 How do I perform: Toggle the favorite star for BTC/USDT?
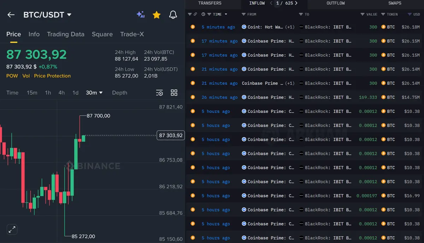pyautogui.click(x=157, y=15)
